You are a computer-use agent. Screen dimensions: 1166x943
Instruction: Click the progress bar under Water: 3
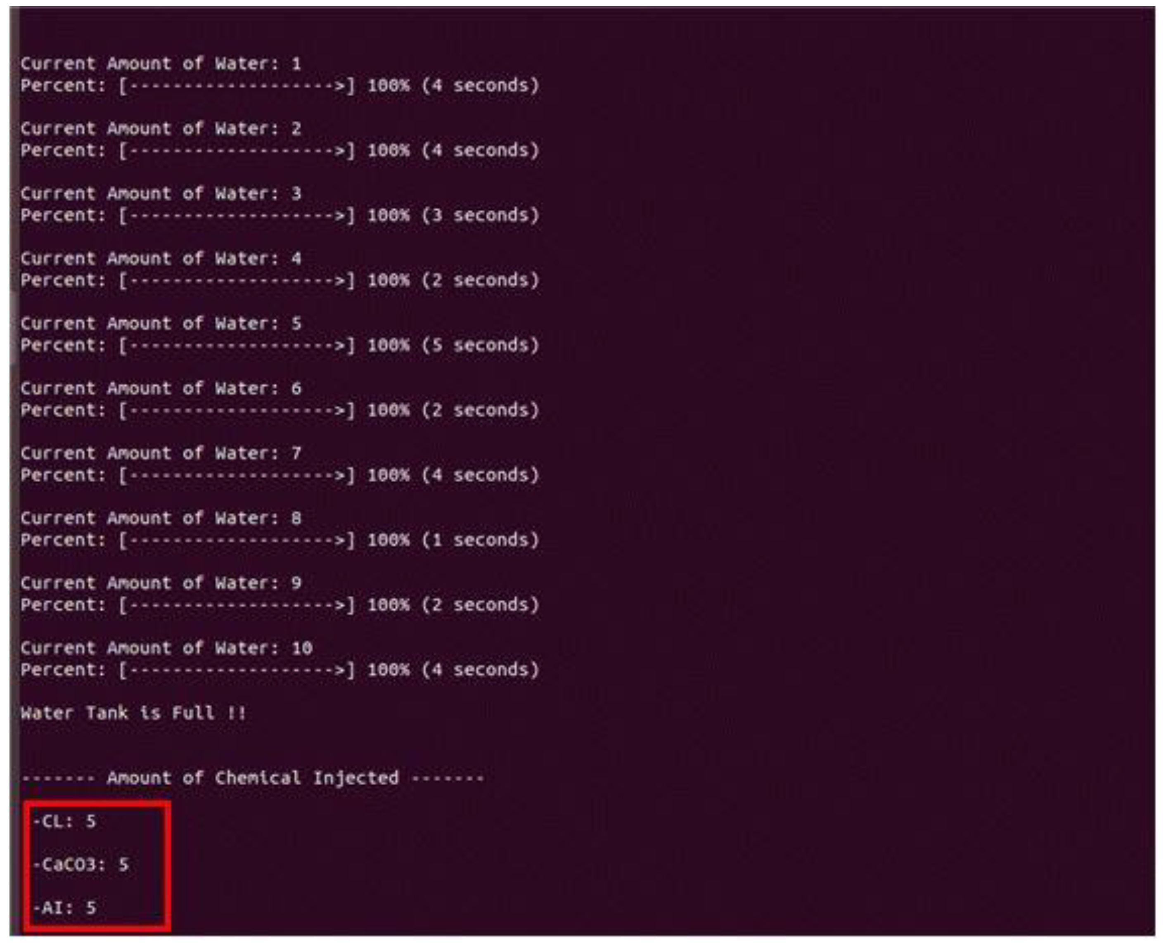237,216
